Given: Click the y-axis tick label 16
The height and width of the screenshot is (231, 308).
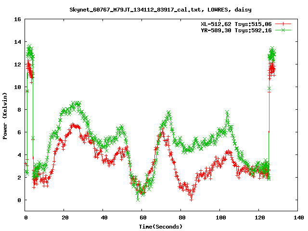Looking at the screenshot, I should (17, 19).
